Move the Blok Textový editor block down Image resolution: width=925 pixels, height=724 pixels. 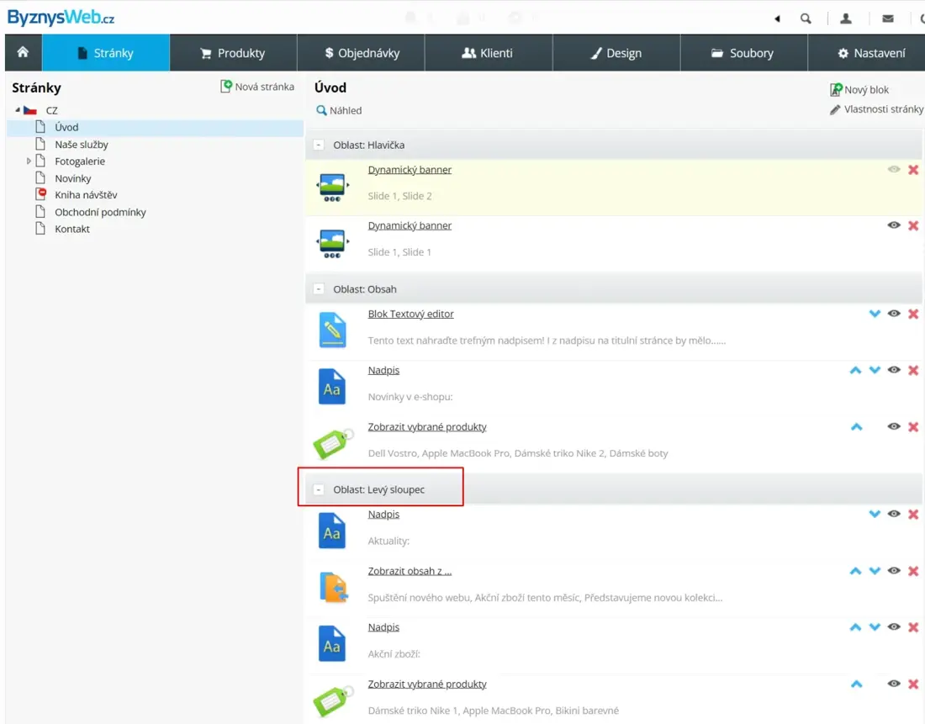(875, 314)
